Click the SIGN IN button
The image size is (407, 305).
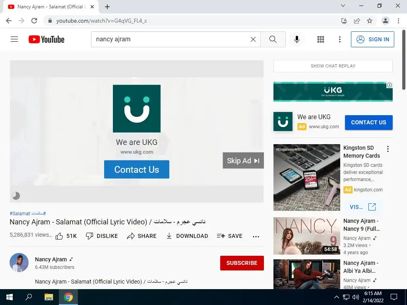pos(372,39)
